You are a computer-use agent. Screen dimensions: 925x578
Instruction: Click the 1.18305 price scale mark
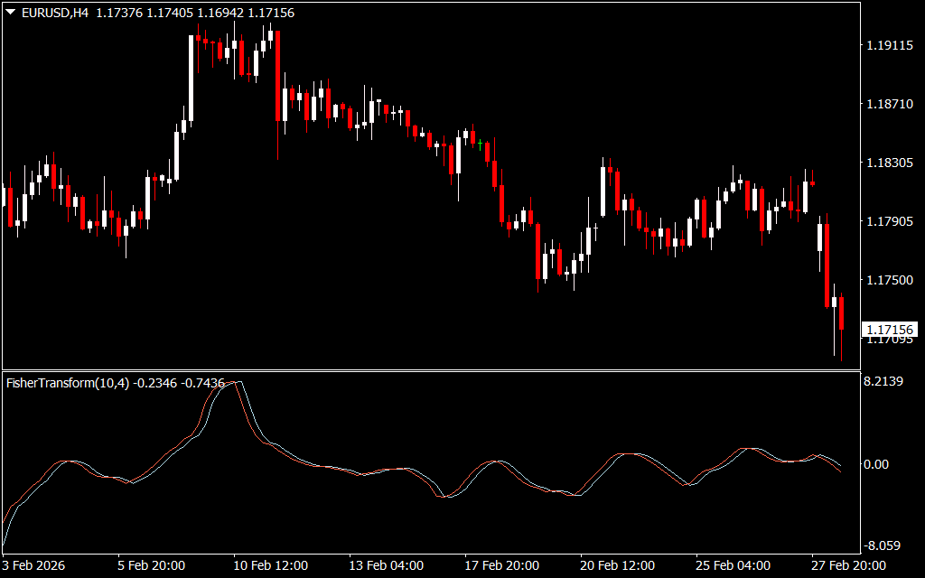pos(890,163)
